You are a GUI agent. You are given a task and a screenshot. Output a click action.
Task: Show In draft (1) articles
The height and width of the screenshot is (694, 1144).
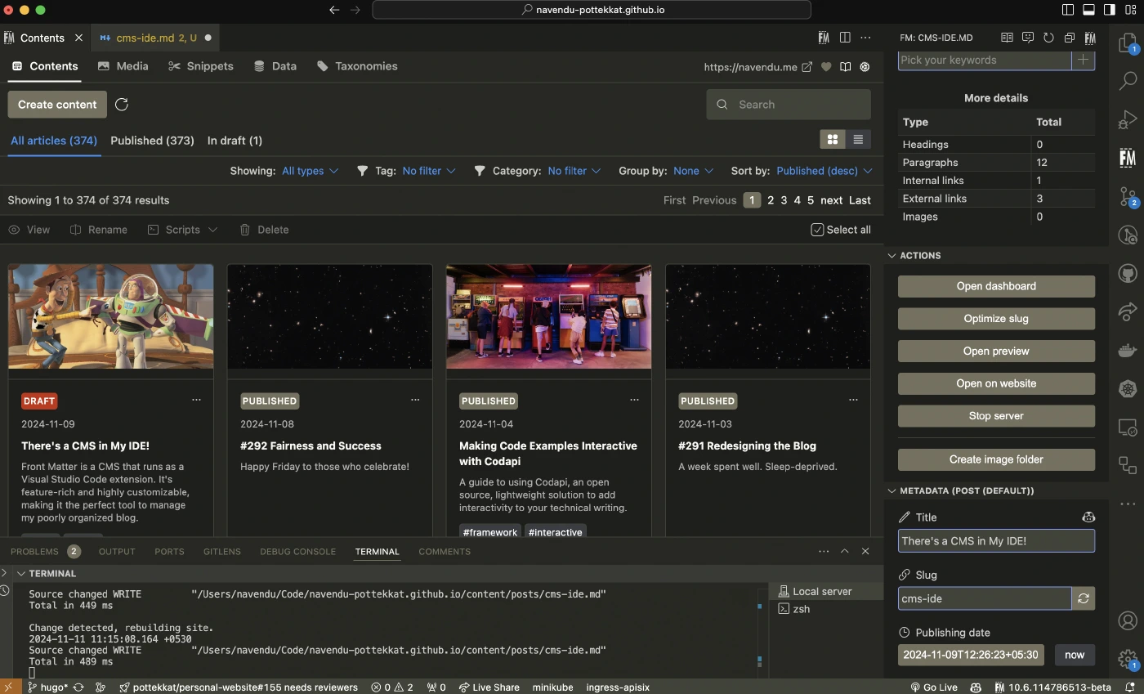235,141
